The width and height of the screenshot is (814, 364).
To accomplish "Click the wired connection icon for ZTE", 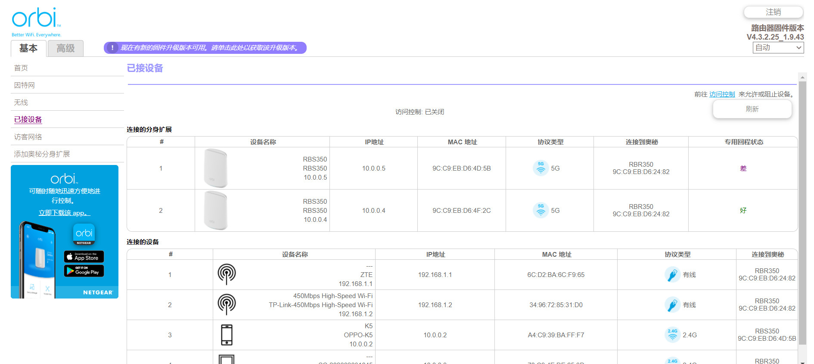I will click(x=672, y=274).
